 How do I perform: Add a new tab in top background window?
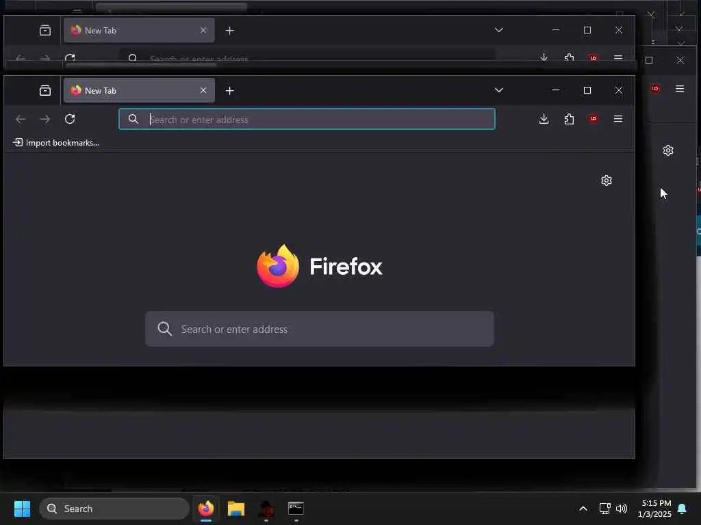click(x=230, y=31)
